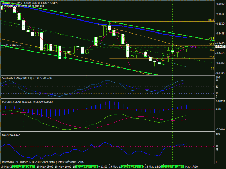Select the 2010.05.19 14:15 time marker
Image resolution: width=226 pixels, height=169 pixels.
click(132, 166)
